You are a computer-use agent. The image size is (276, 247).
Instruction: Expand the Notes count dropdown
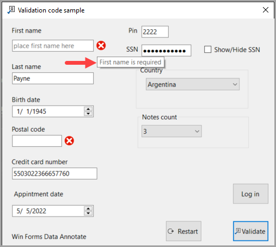(171, 131)
